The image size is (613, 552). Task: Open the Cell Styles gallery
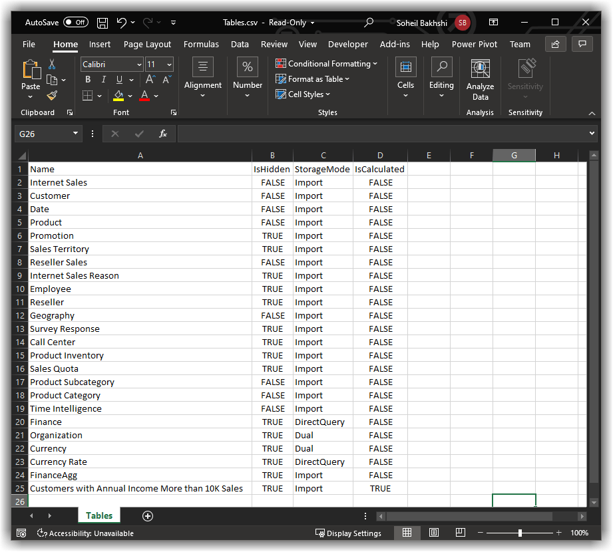coord(304,94)
